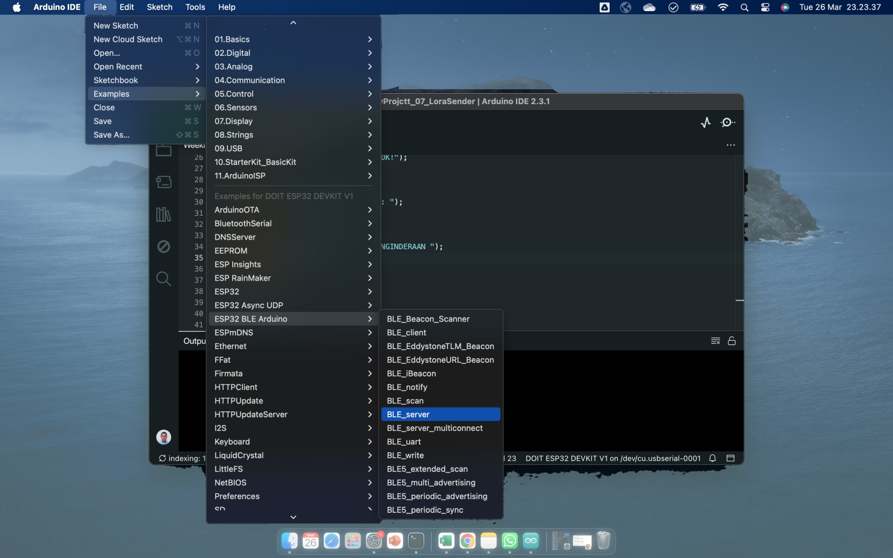Viewport: 893px width, 558px height.
Task: Open Trash from the Dock
Action: click(x=603, y=541)
